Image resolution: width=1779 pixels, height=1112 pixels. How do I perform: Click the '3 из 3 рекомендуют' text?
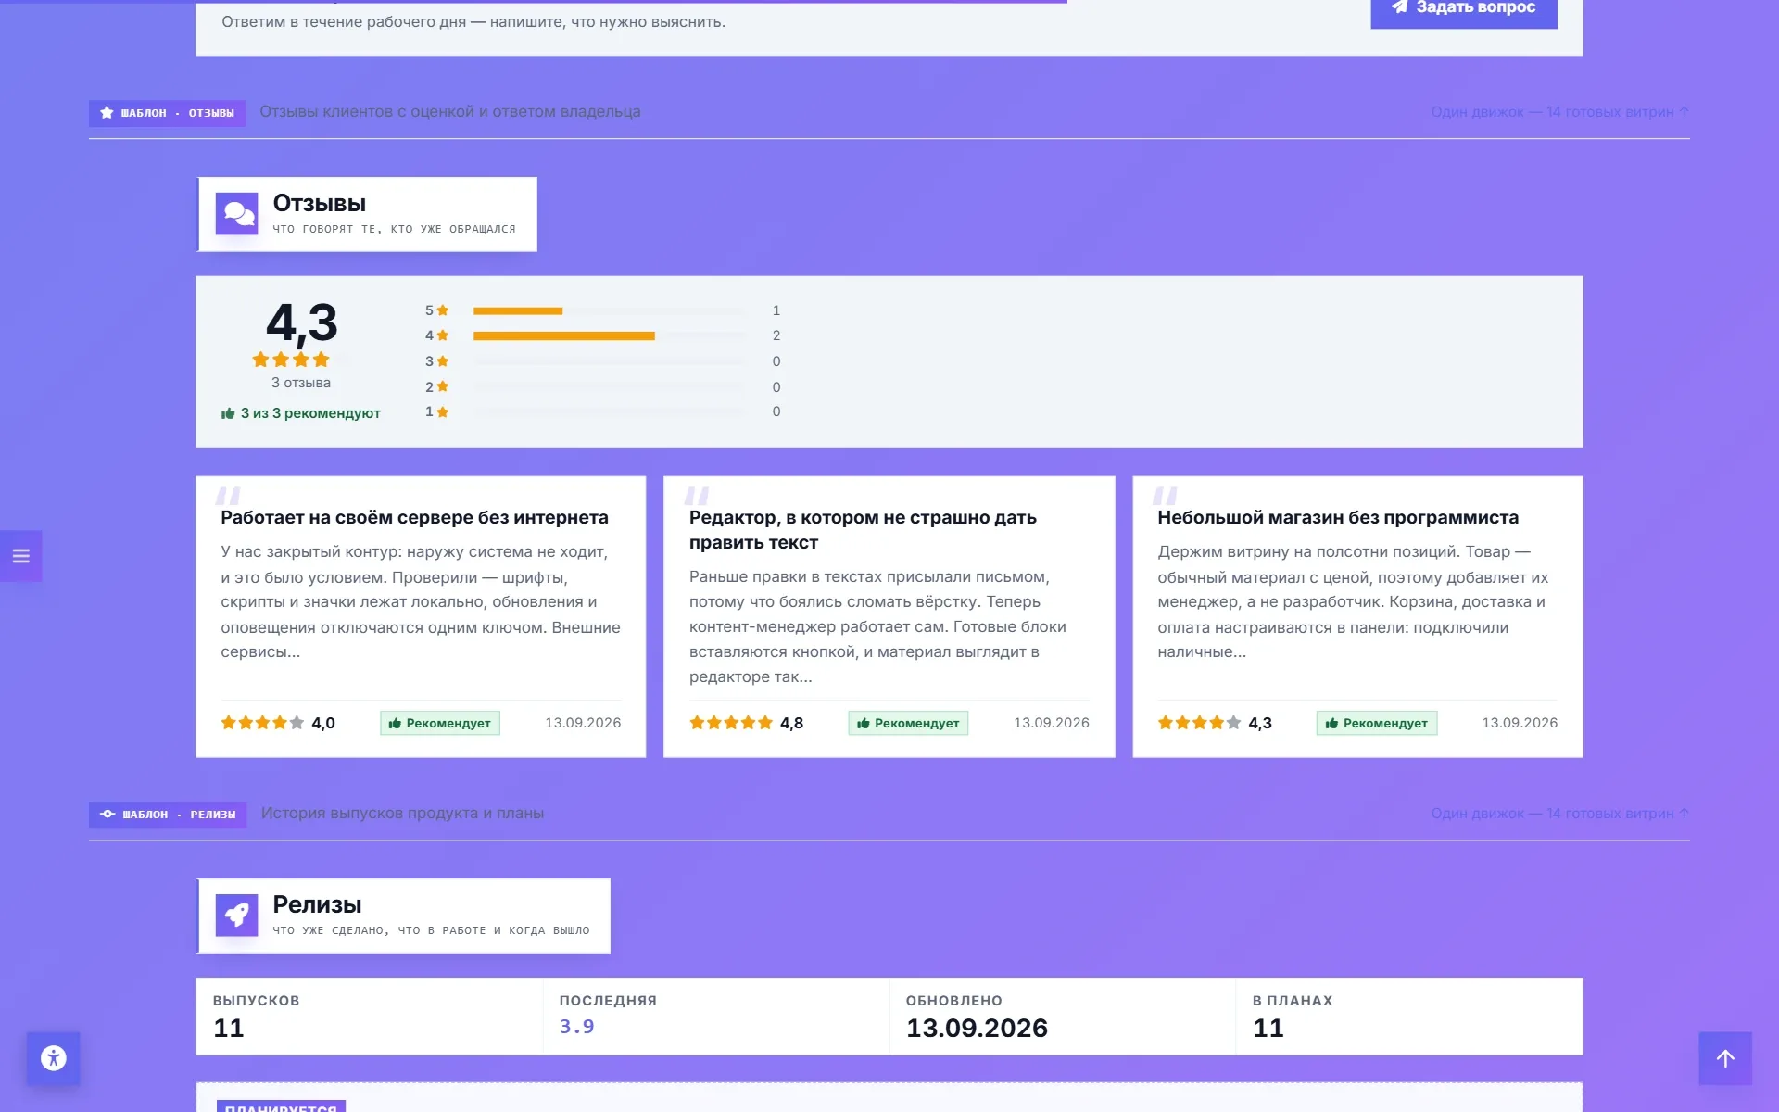click(x=310, y=413)
